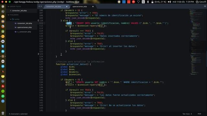Open FileZilla from the dock

(3, 86)
